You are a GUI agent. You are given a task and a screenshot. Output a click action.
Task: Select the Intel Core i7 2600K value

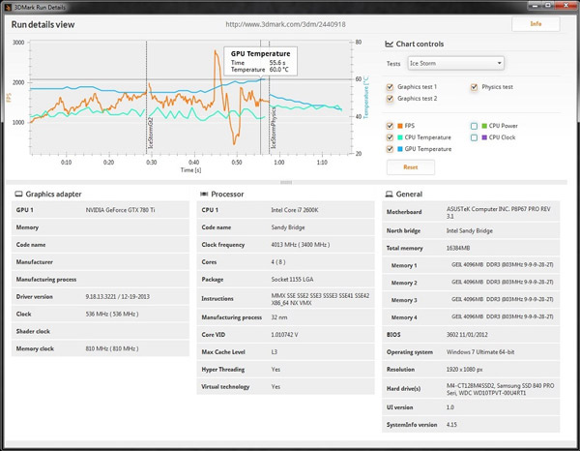[295, 210]
